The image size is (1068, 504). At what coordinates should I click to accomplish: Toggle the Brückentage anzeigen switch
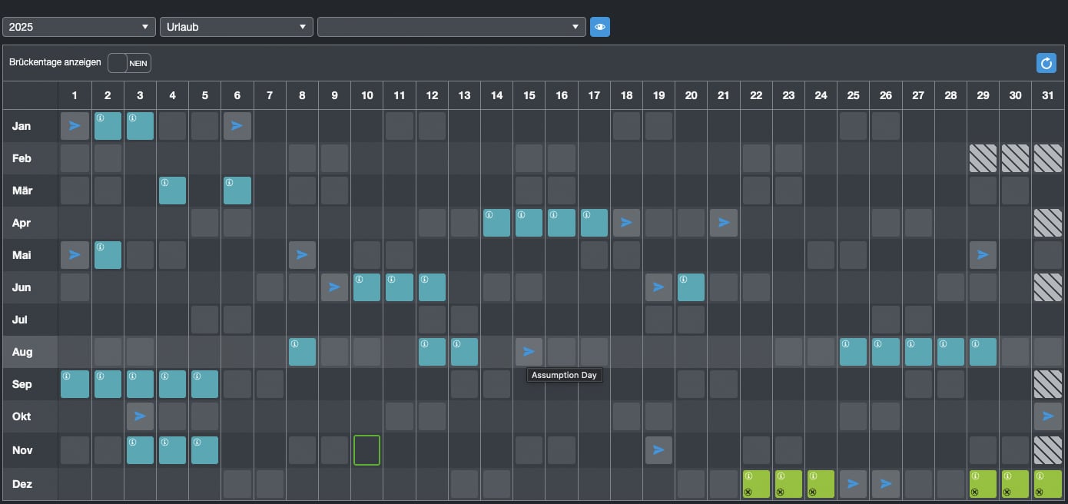[129, 63]
